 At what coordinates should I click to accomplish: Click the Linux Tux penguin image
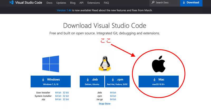click(105, 63)
